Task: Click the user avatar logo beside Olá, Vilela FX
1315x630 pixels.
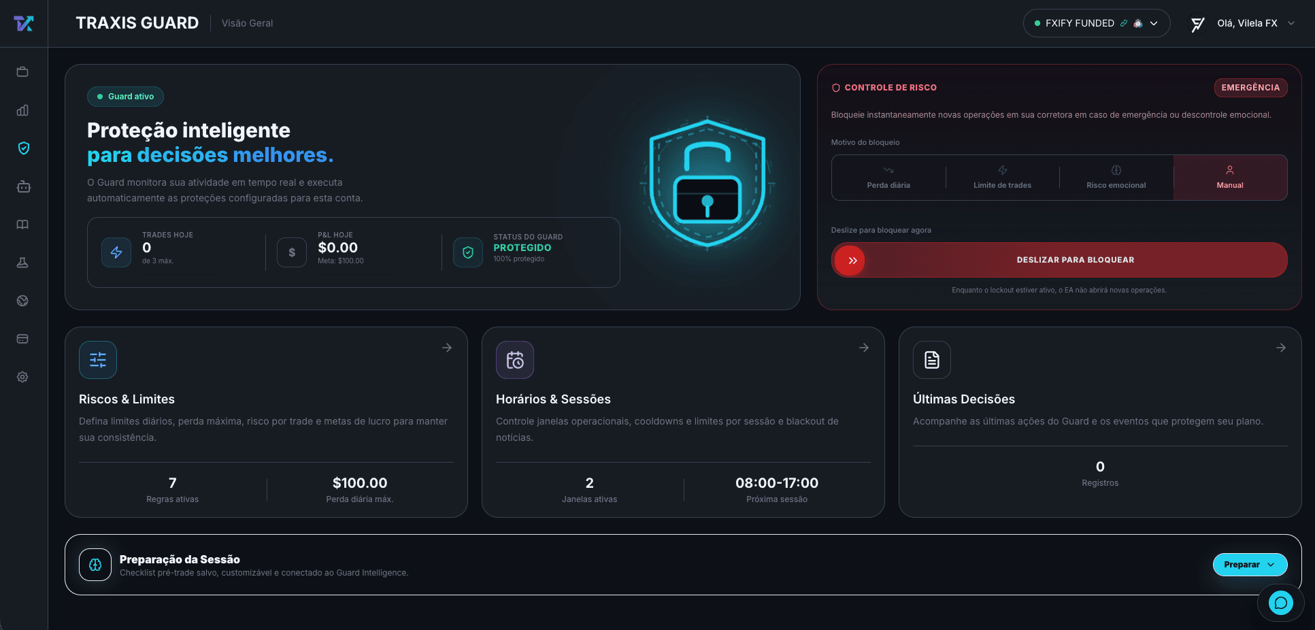Action: click(1198, 24)
